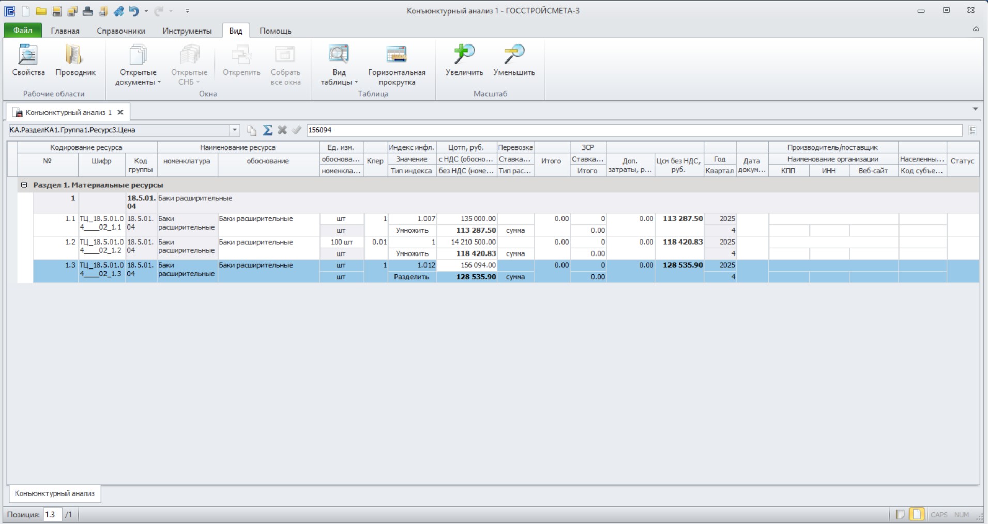
Task: Switch to the Главная ribbon tab
Action: 65,31
